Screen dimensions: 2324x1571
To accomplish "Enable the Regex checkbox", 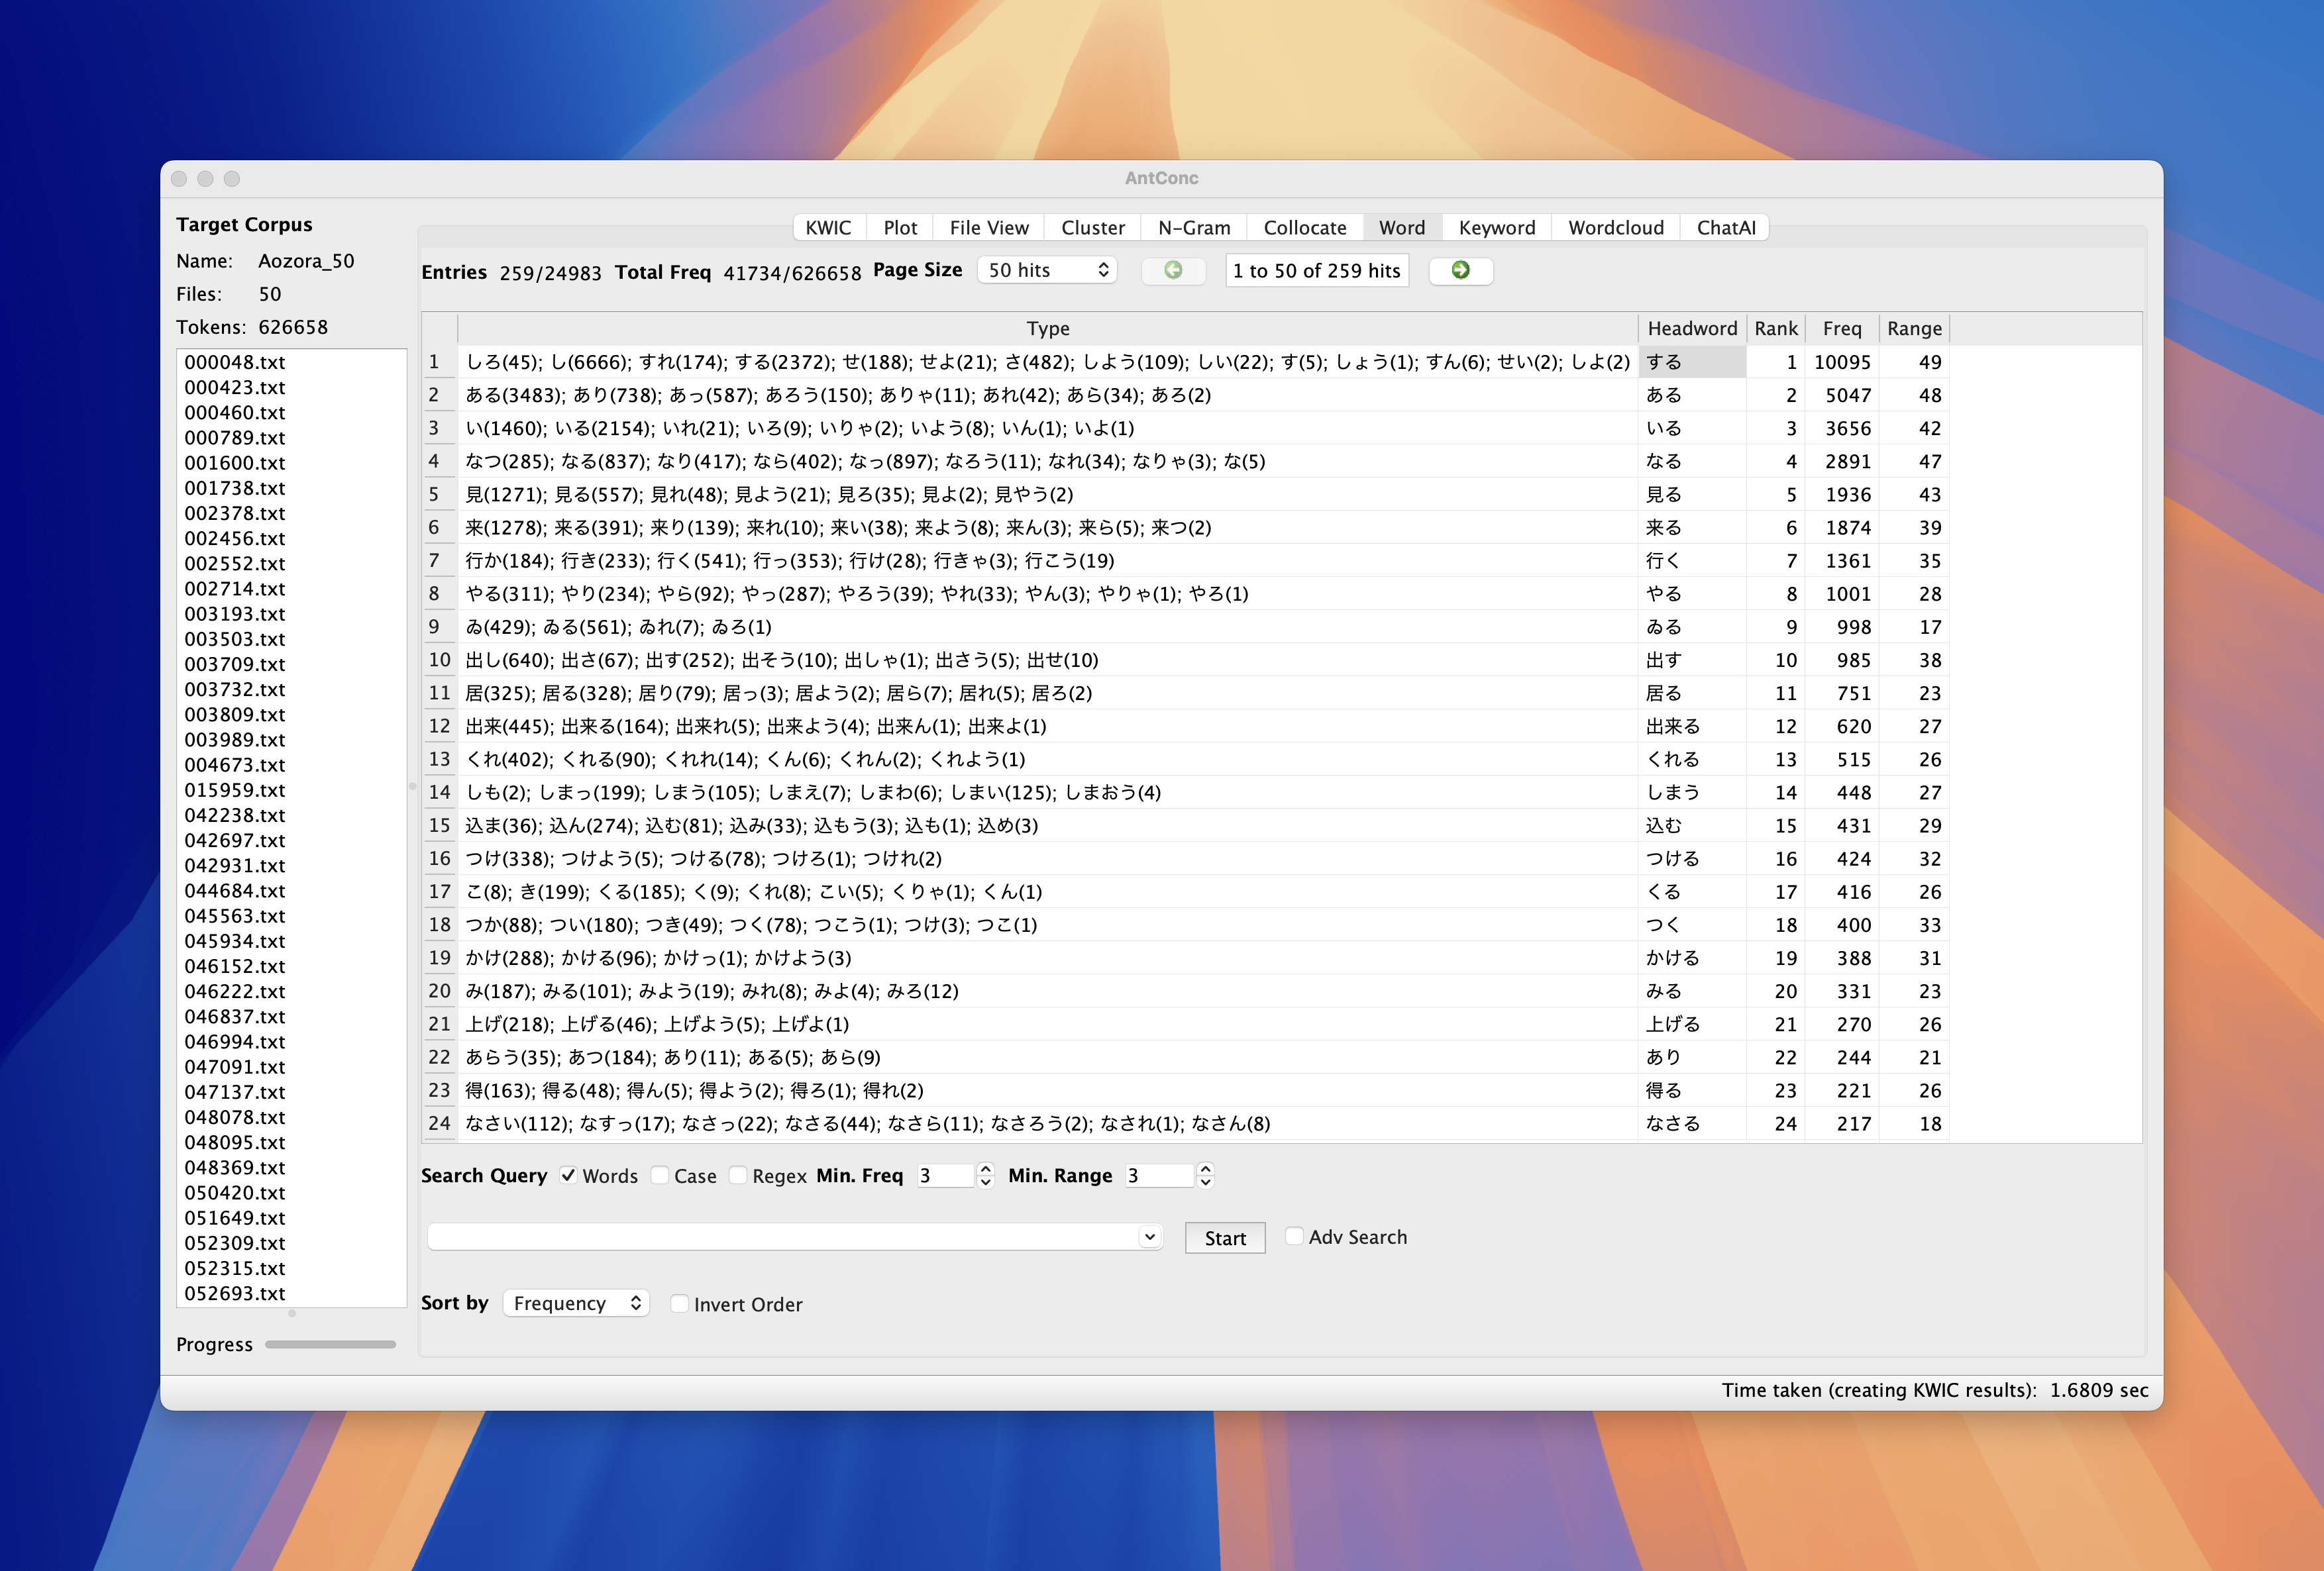I will pyautogui.click(x=738, y=1175).
